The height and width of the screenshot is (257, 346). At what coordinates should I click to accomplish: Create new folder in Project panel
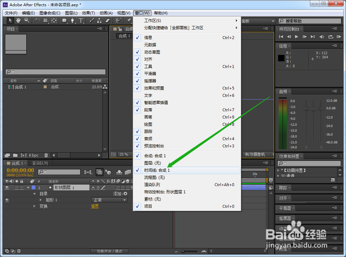pos(15,155)
